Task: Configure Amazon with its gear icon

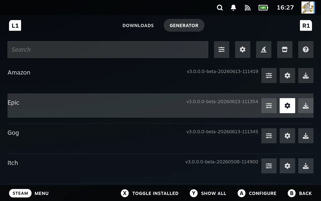Action: pyautogui.click(x=287, y=76)
